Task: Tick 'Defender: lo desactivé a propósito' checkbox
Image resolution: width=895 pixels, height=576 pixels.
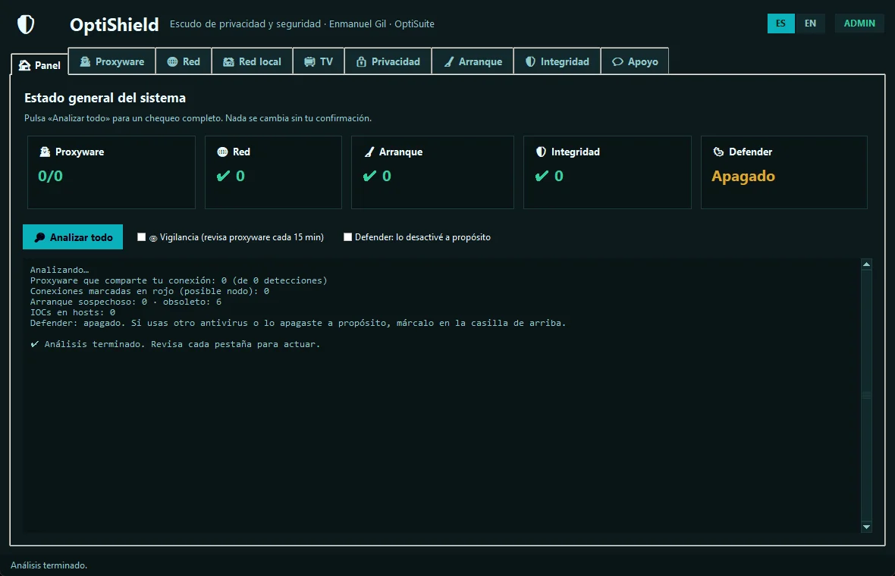Action: coord(347,237)
